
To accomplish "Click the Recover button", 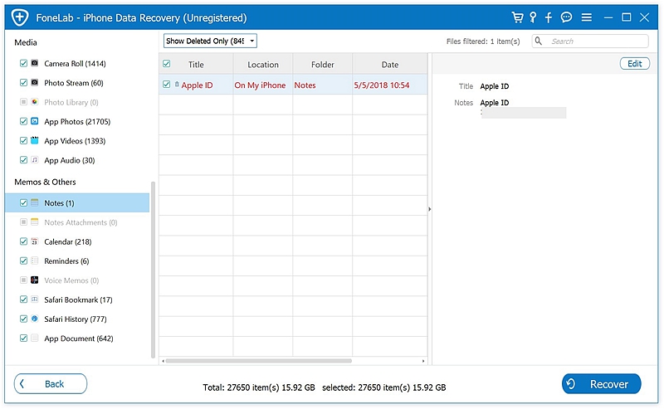I will coord(601,384).
